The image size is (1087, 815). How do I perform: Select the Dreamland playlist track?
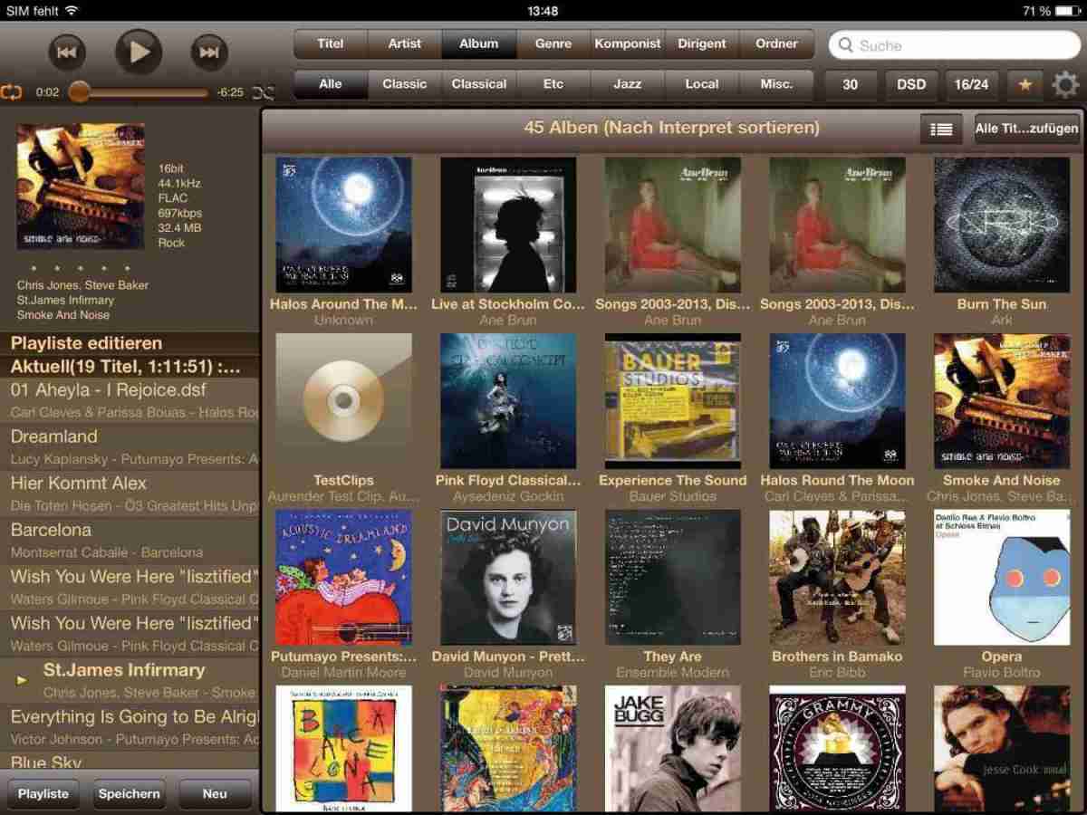tap(130, 447)
